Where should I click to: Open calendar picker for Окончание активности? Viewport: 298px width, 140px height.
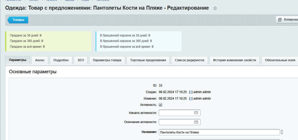tap(196, 122)
